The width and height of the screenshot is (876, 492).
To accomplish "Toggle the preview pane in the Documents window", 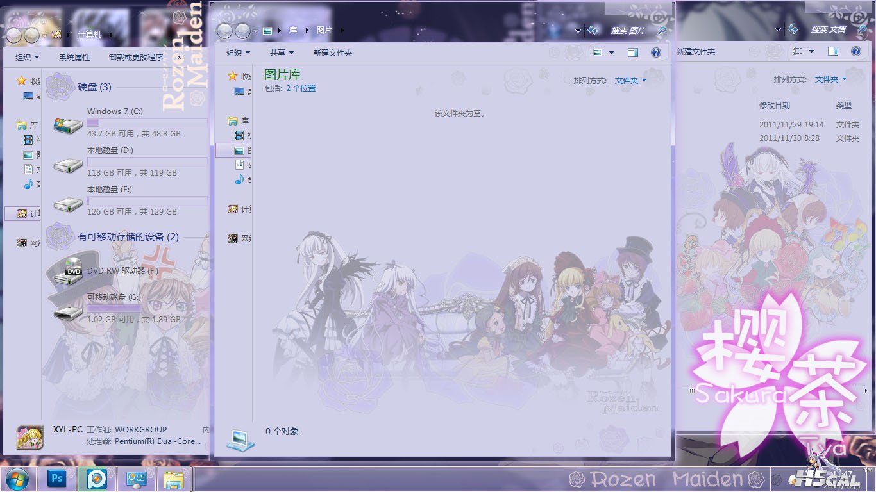I will point(832,51).
